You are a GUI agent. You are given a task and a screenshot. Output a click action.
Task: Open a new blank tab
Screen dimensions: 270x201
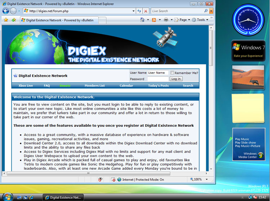[102, 21]
